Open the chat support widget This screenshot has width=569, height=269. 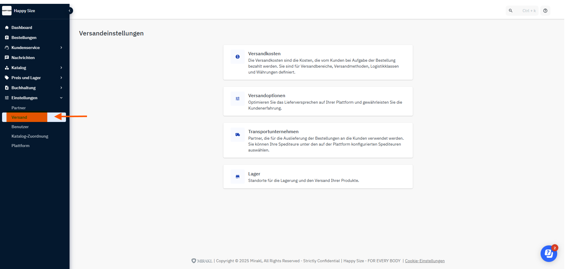click(x=548, y=253)
